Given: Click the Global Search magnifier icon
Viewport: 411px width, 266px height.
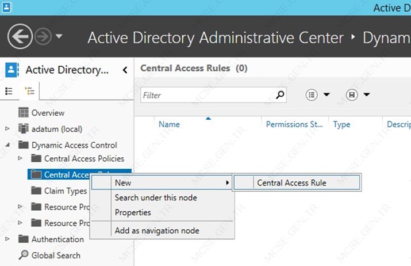Looking at the screenshot, I should coord(24,254).
